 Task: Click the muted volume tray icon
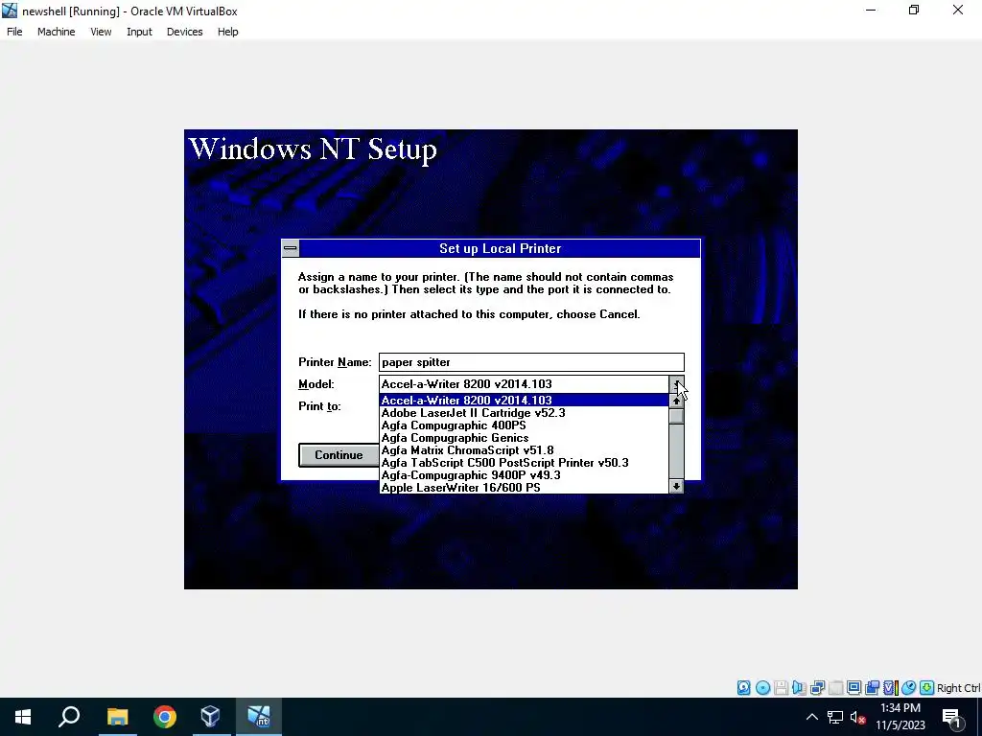tap(857, 717)
